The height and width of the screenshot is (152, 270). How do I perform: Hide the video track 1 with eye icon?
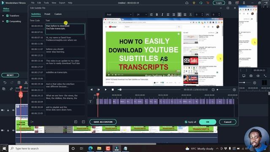pyautogui.click(x=13, y=130)
